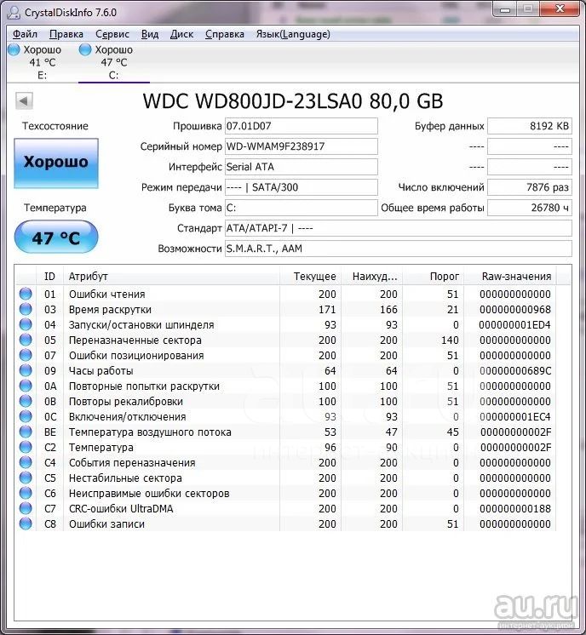Click the Порог column header
This screenshot has width=586, height=635.
[x=434, y=276]
